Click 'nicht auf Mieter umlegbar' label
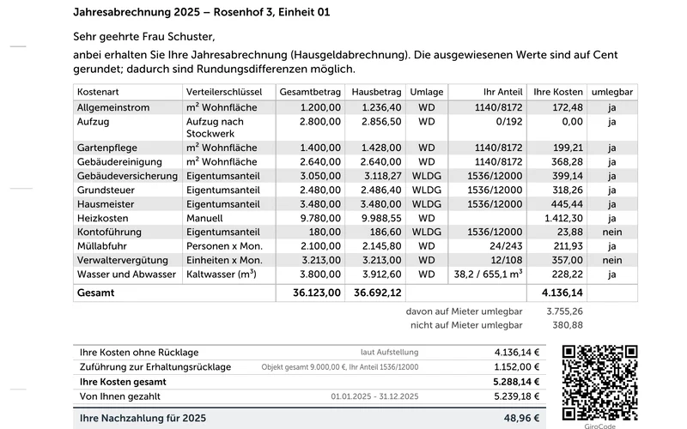This screenshot has width=687, height=429. [466, 325]
